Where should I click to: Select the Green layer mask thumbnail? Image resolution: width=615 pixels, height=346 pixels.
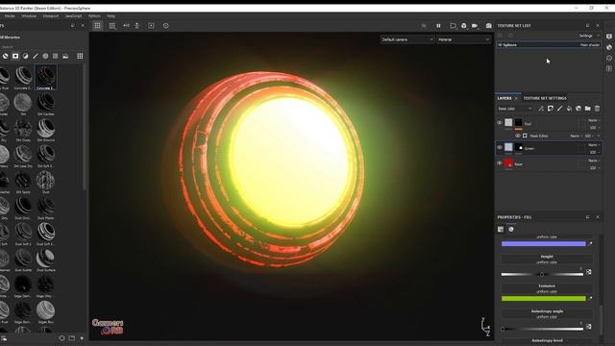pyautogui.click(x=519, y=147)
